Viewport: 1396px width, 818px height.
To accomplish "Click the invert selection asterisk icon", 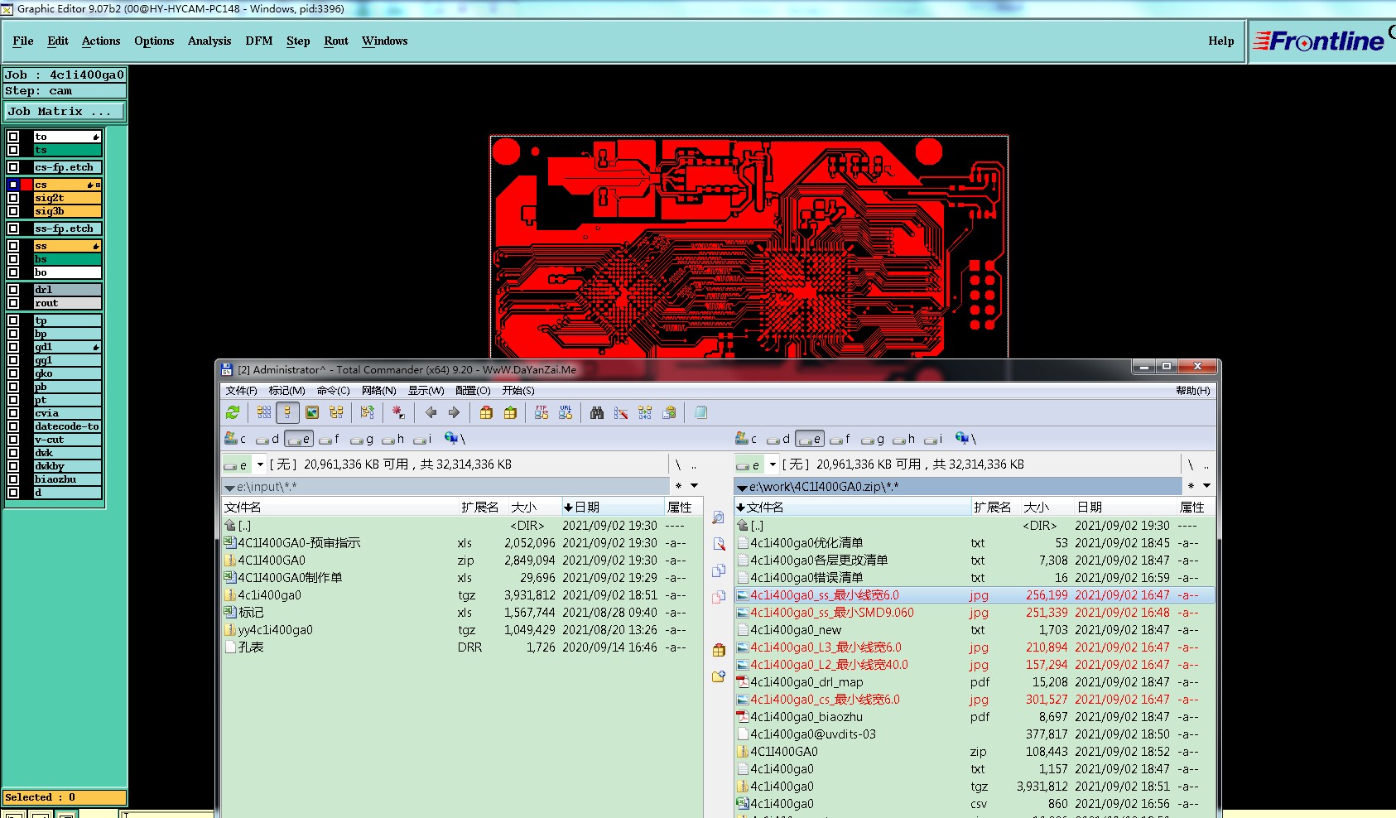I will tap(398, 412).
